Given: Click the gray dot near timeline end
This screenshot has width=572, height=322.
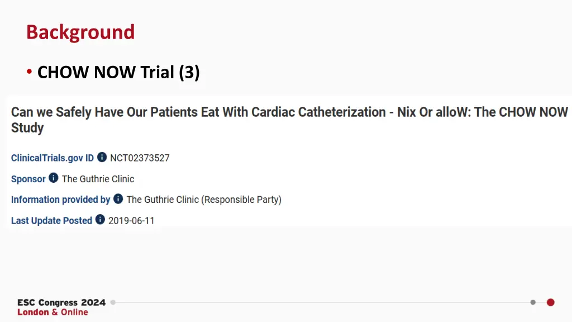Looking at the screenshot, I should pyautogui.click(x=533, y=302).
